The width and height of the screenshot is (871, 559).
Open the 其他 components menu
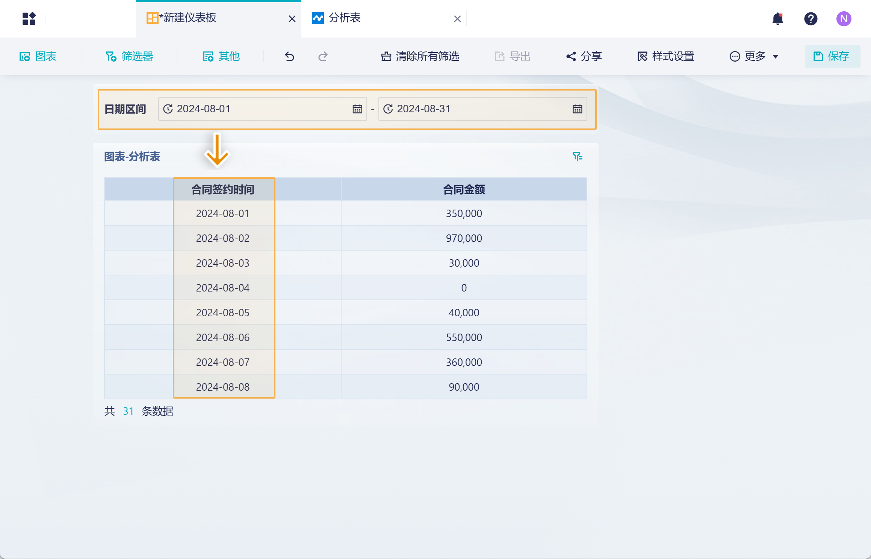click(221, 56)
